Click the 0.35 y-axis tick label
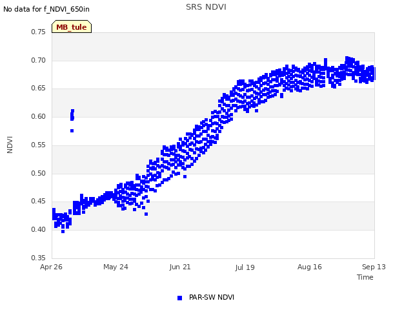The height and width of the screenshot is (310, 413). pyautogui.click(x=39, y=258)
